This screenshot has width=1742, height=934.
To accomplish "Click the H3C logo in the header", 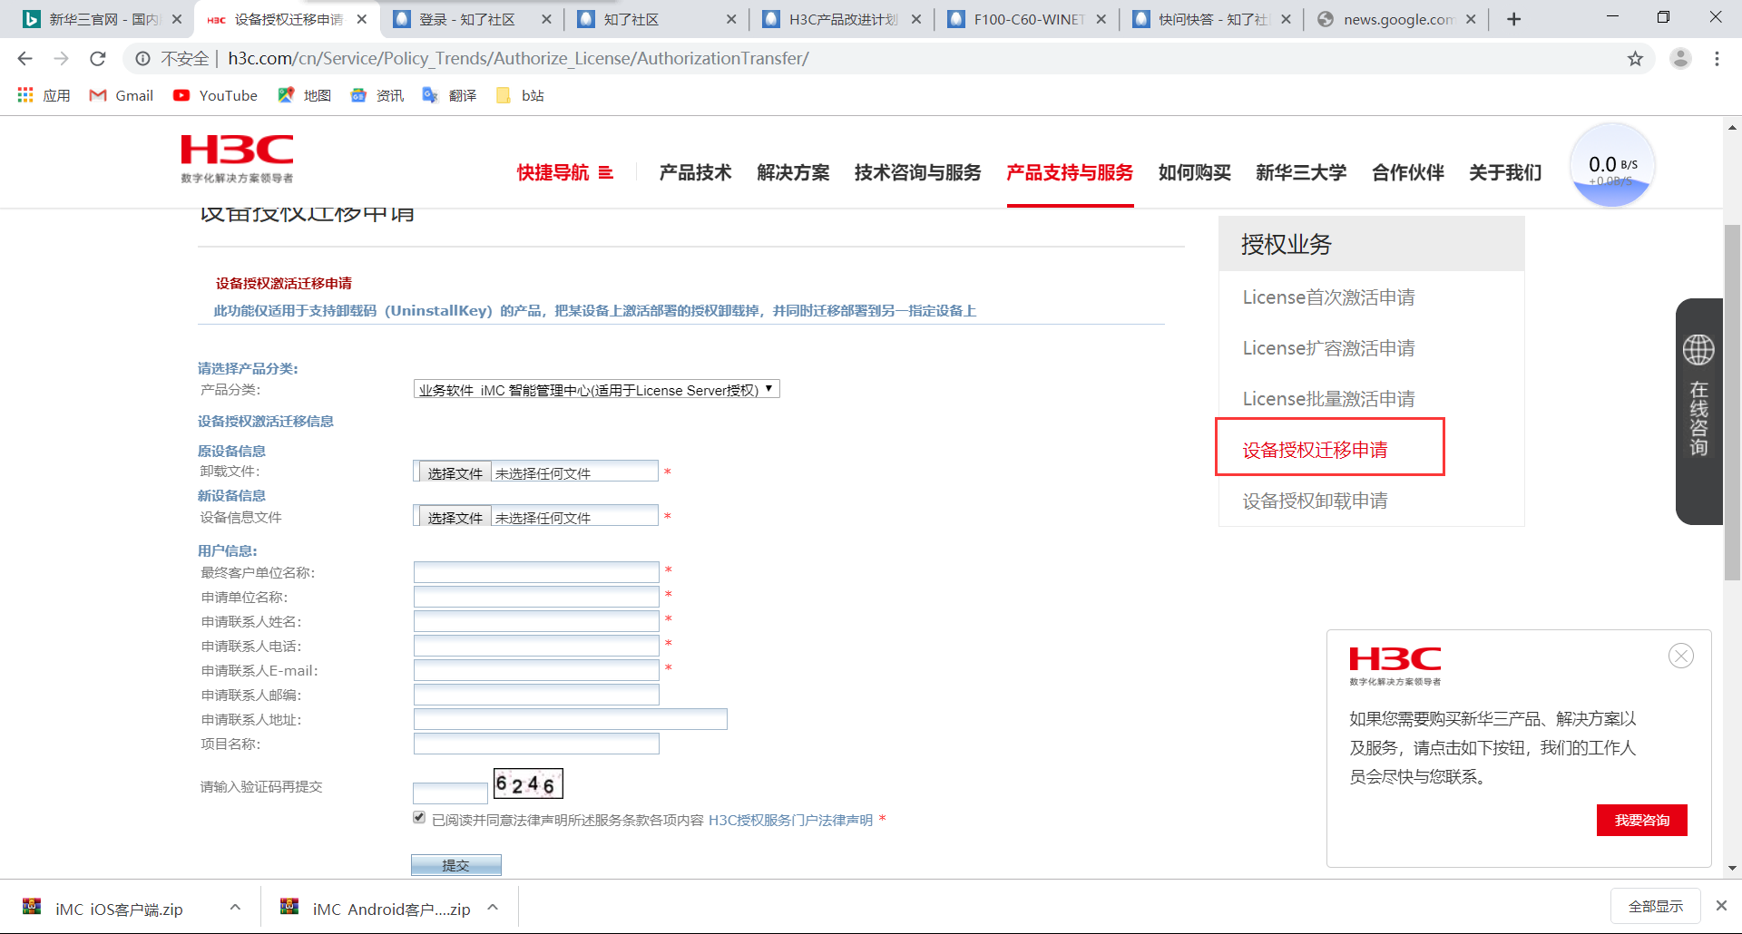I will pos(237,159).
